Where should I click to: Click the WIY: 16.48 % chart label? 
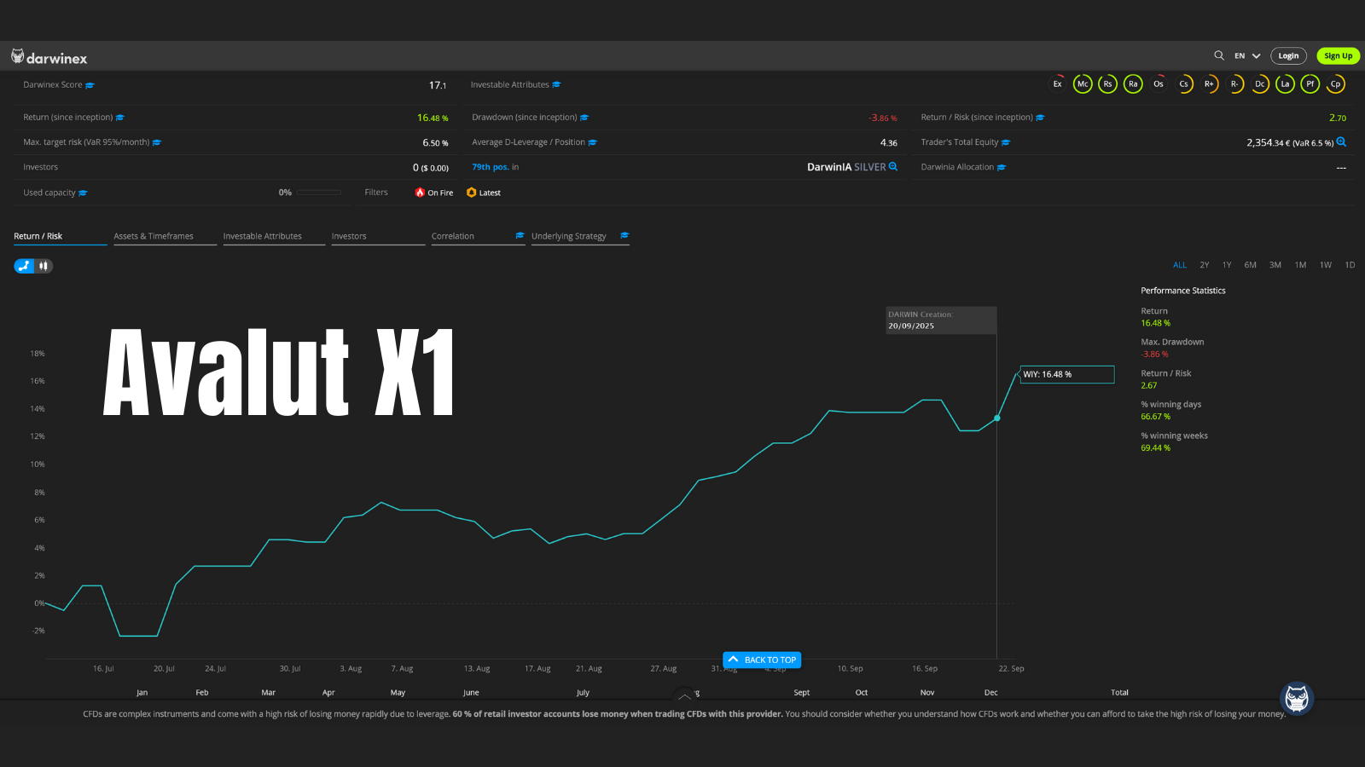coord(1066,374)
